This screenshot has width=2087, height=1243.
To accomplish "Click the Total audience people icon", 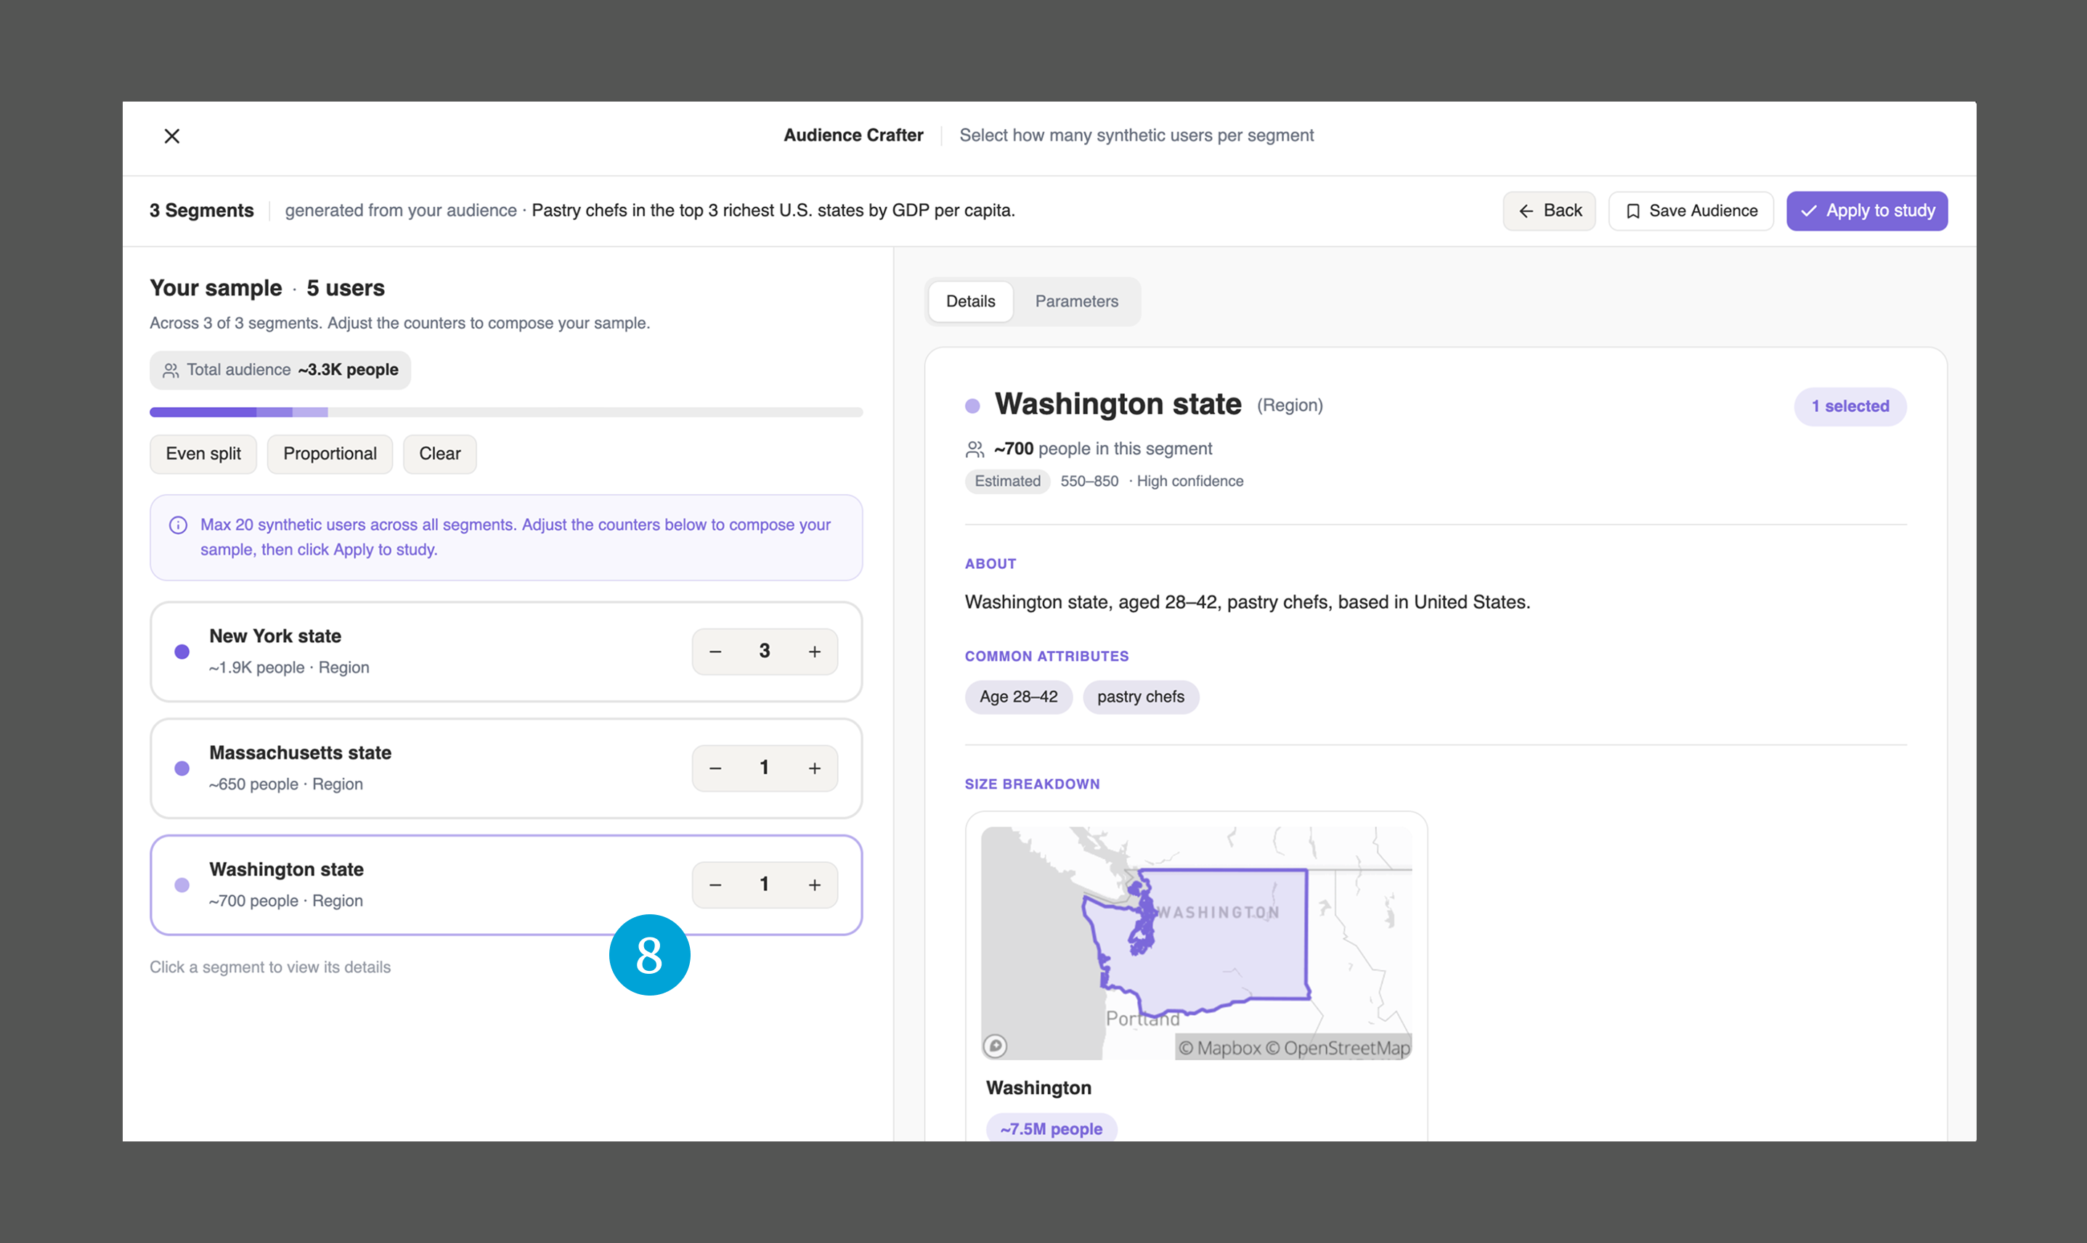I will point(170,370).
